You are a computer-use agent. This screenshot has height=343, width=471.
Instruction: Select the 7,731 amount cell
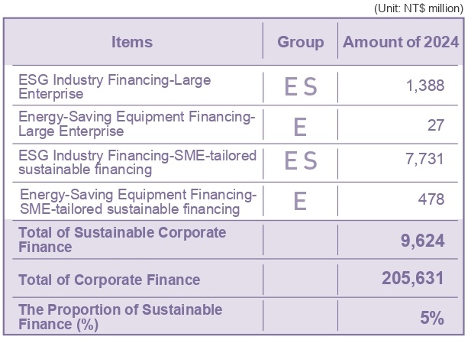(x=426, y=161)
